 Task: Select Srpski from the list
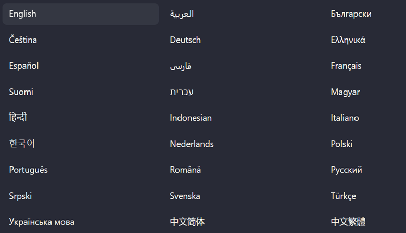[x=20, y=196]
